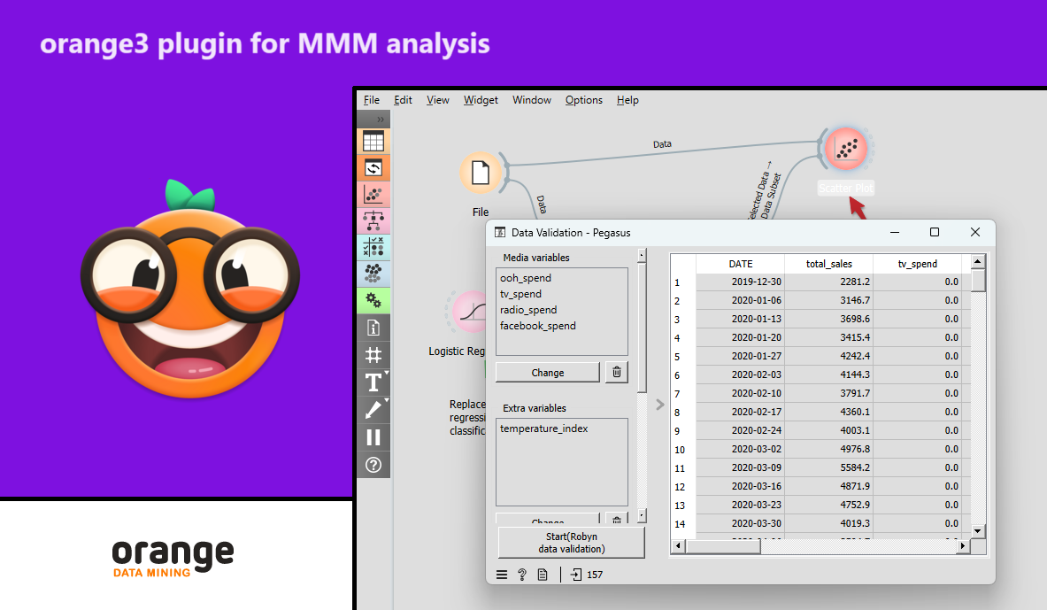
Task: Select the Logistic Regression widget on canvas
Action: (472, 312)
